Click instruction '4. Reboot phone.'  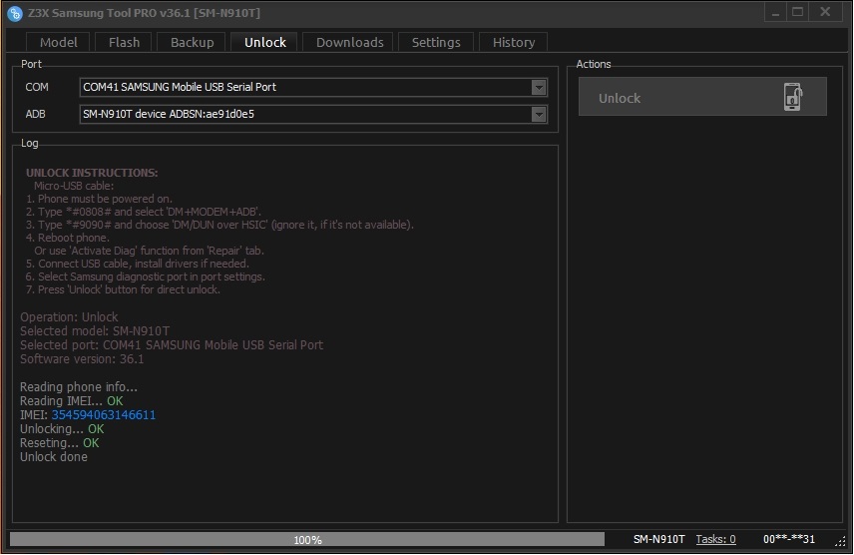68,238
